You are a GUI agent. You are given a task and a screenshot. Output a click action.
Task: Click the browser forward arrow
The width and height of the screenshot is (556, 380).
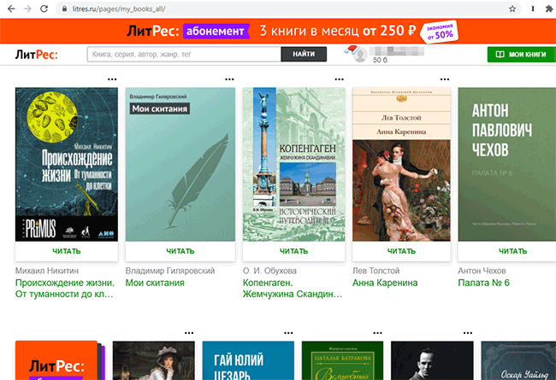point(27,9)
